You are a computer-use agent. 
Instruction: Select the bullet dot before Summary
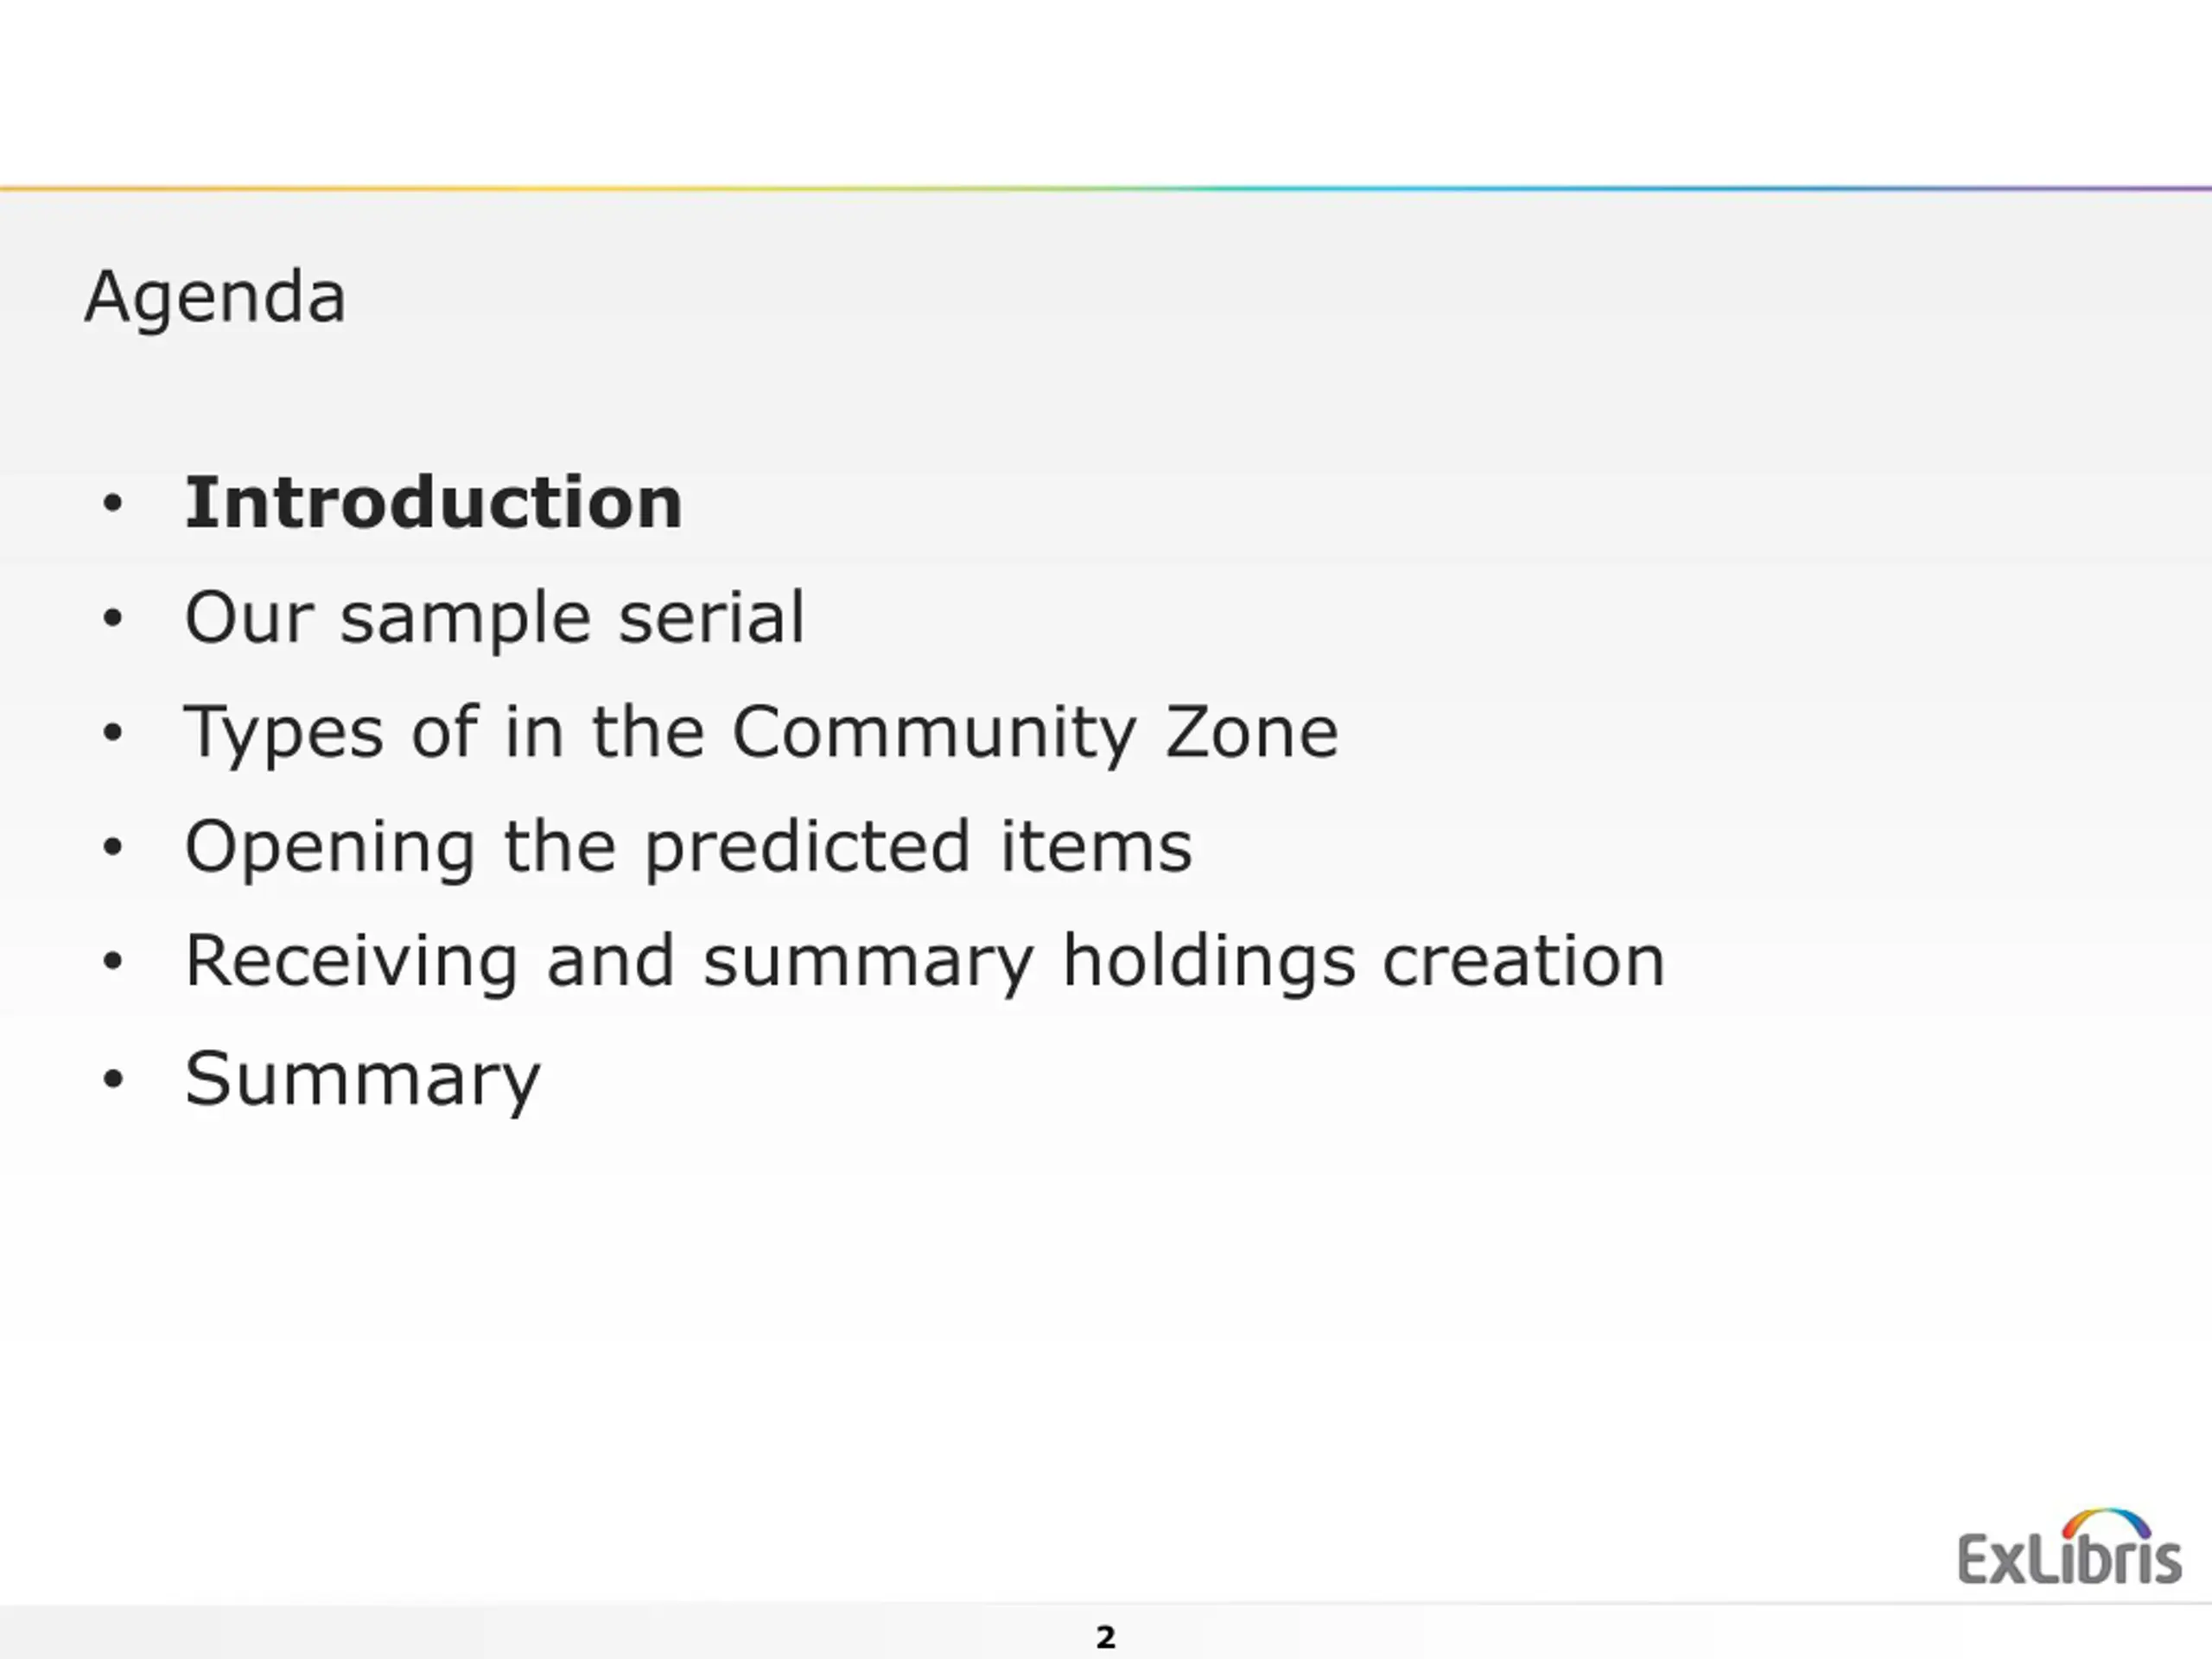tap(113, 1079)
